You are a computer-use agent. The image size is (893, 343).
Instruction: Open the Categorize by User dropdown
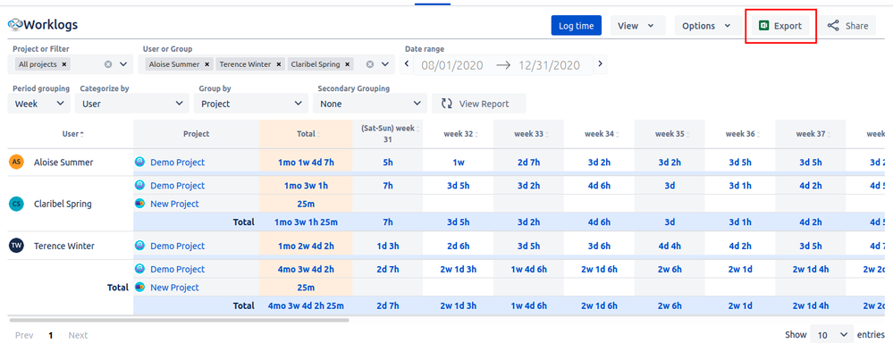pyautogui.click(x=132, y=104)
